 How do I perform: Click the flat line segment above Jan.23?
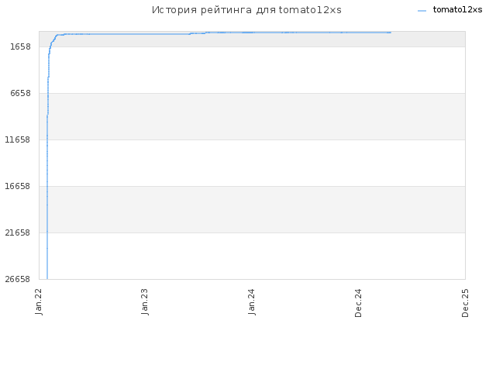coord(145,34)
